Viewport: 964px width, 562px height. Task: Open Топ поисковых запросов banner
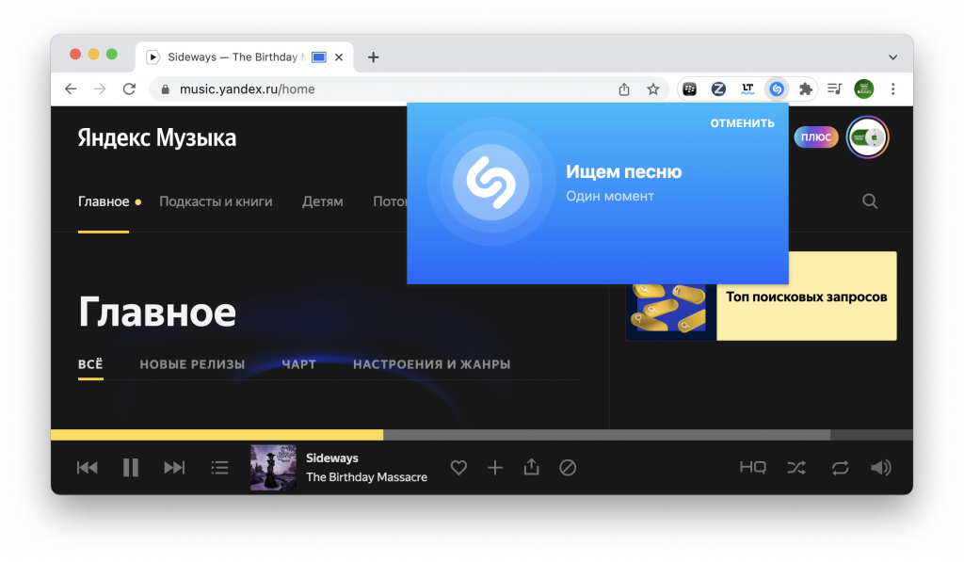[x=761, y=296]
